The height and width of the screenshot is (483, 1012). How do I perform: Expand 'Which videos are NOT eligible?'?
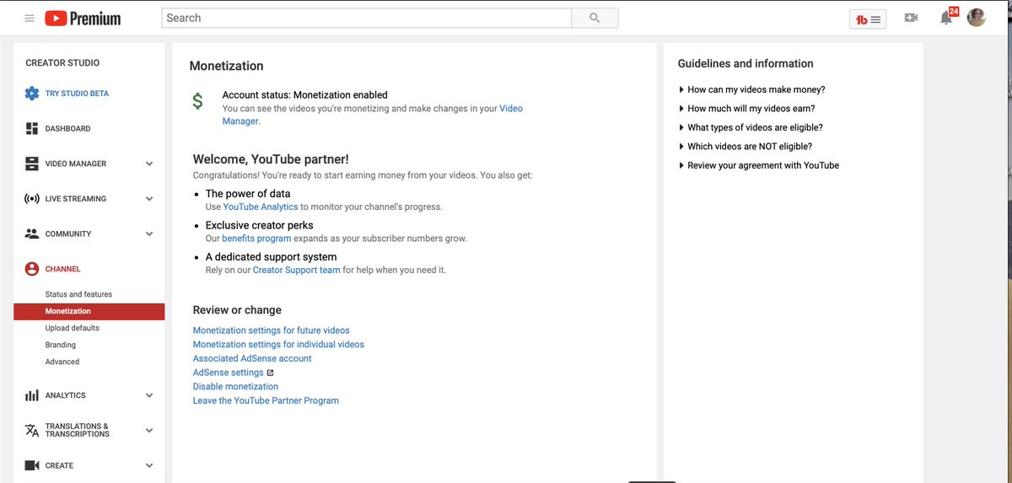[745, 147]
